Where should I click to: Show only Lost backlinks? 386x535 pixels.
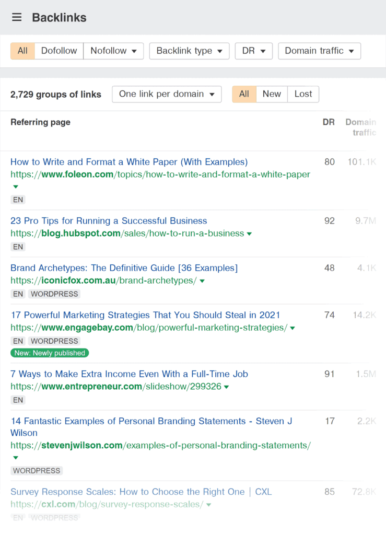(x=303, y=94)
